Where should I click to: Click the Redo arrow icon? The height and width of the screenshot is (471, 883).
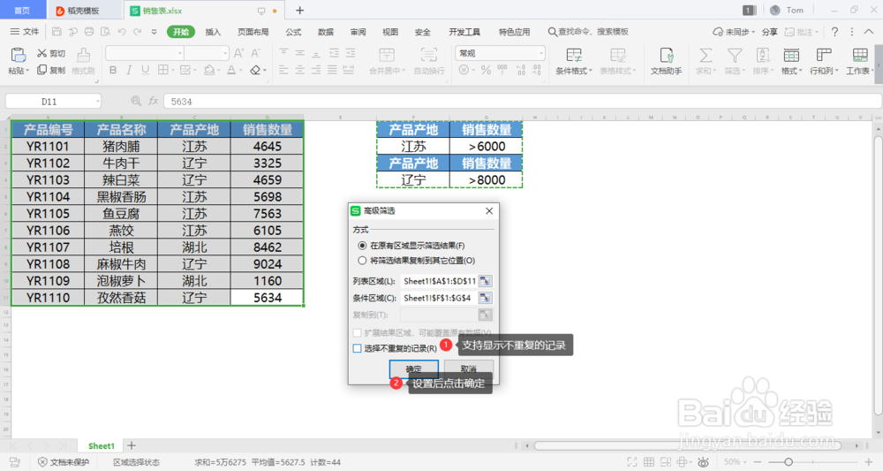[x=138, y=32]
